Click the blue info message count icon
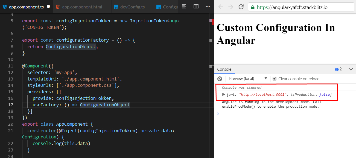This screenshot has height=158, width=356. (x=337, y=69)
